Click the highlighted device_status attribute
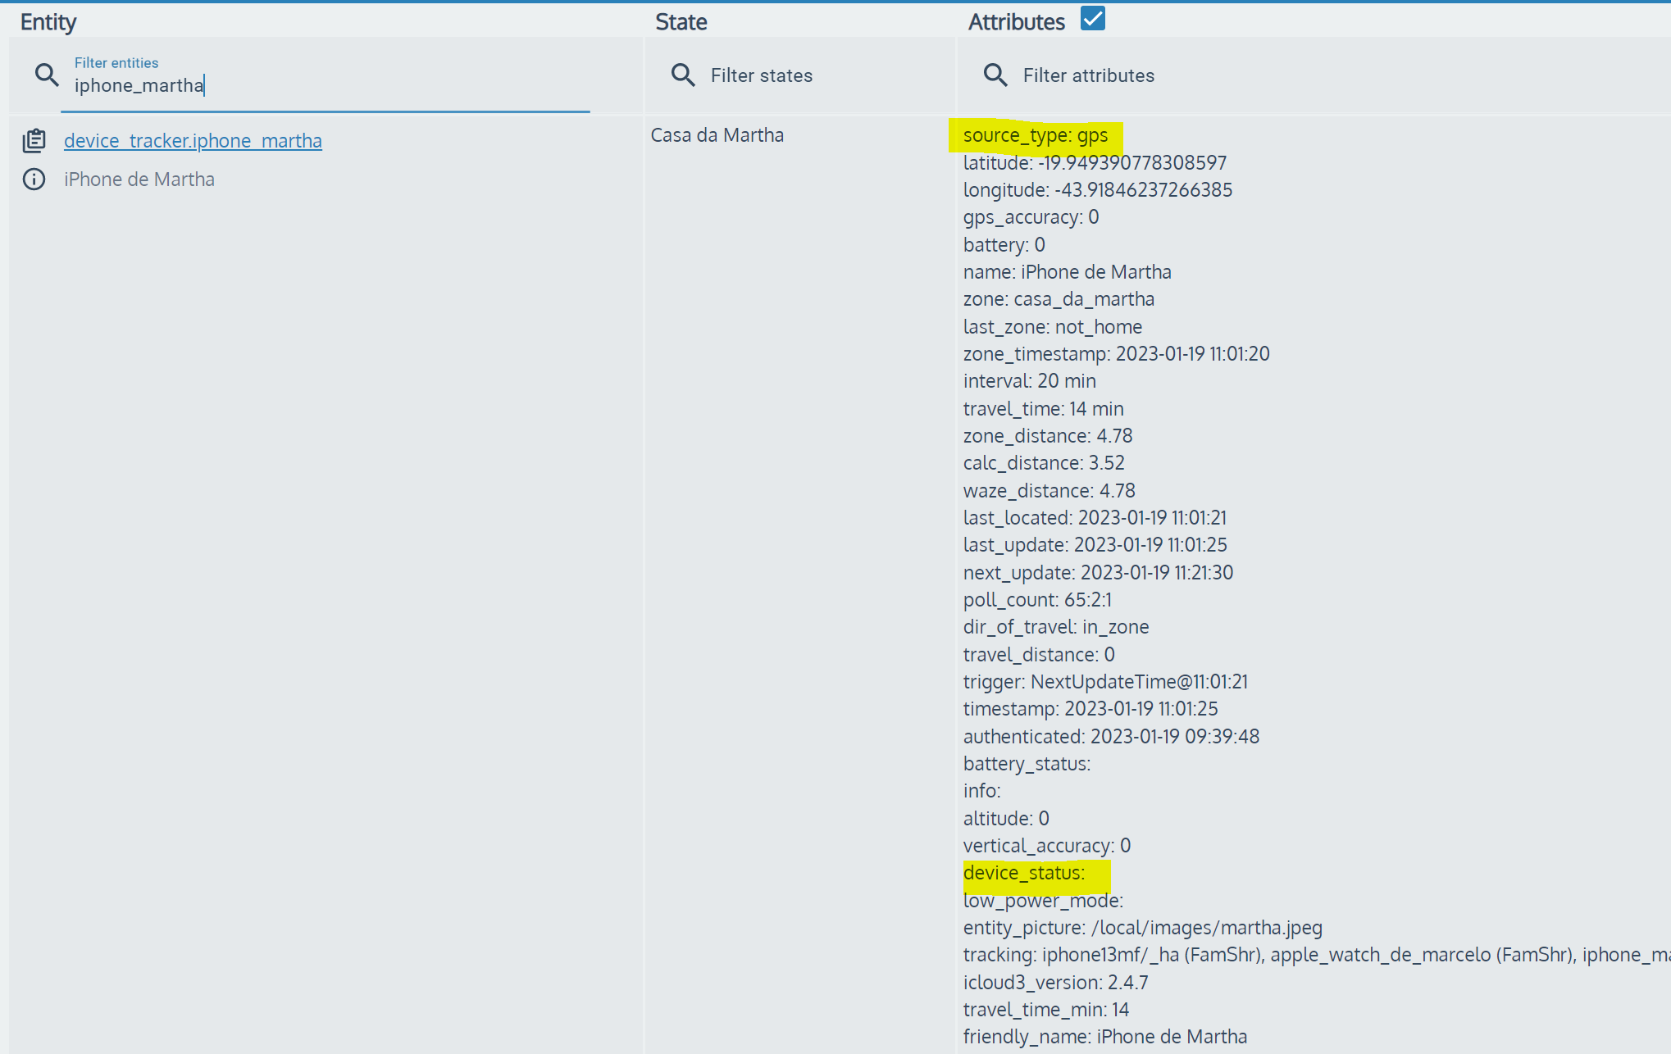This screenshot has height=1054, width=1671. (x=1023, y=872)
